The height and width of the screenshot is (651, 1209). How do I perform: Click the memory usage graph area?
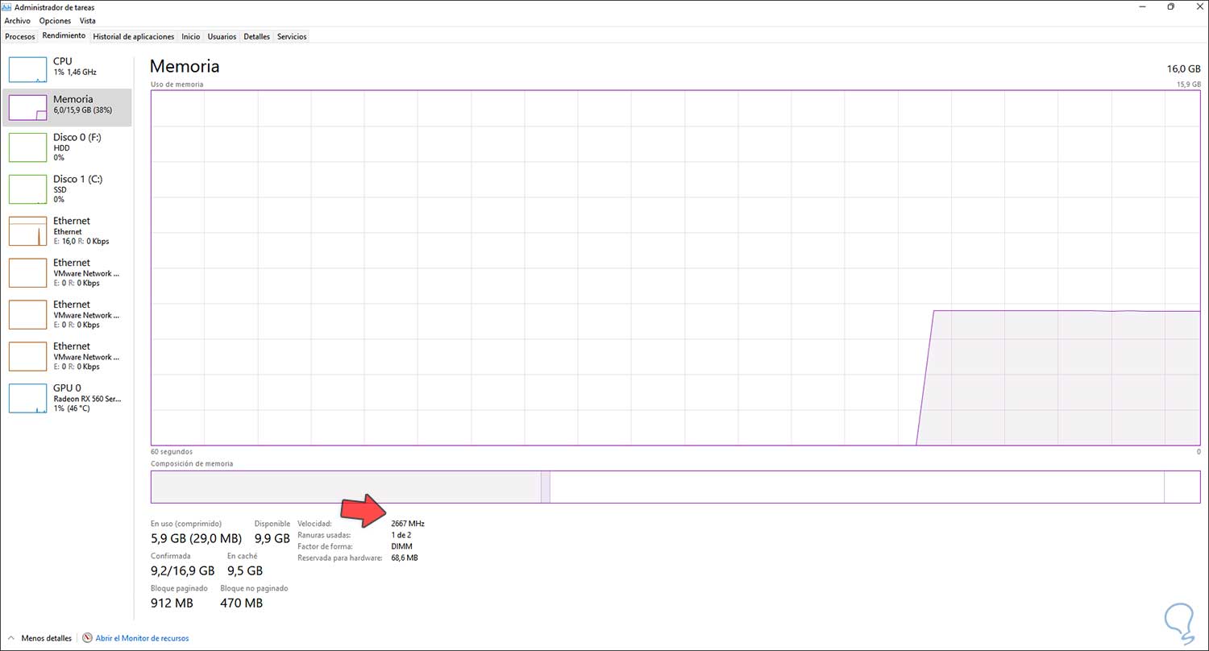[675, 267]
